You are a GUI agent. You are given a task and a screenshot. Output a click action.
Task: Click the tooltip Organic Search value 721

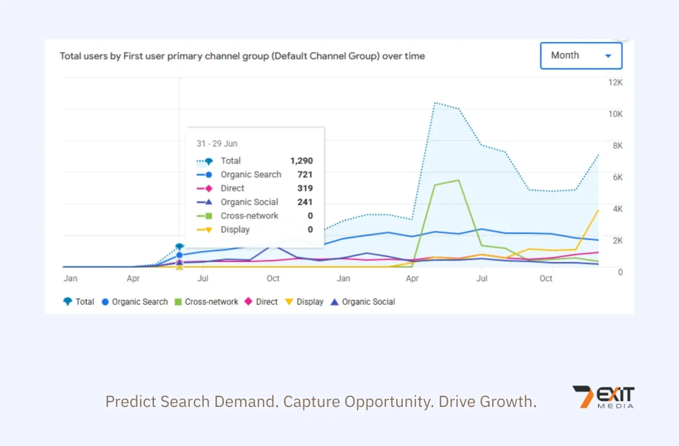305,174
